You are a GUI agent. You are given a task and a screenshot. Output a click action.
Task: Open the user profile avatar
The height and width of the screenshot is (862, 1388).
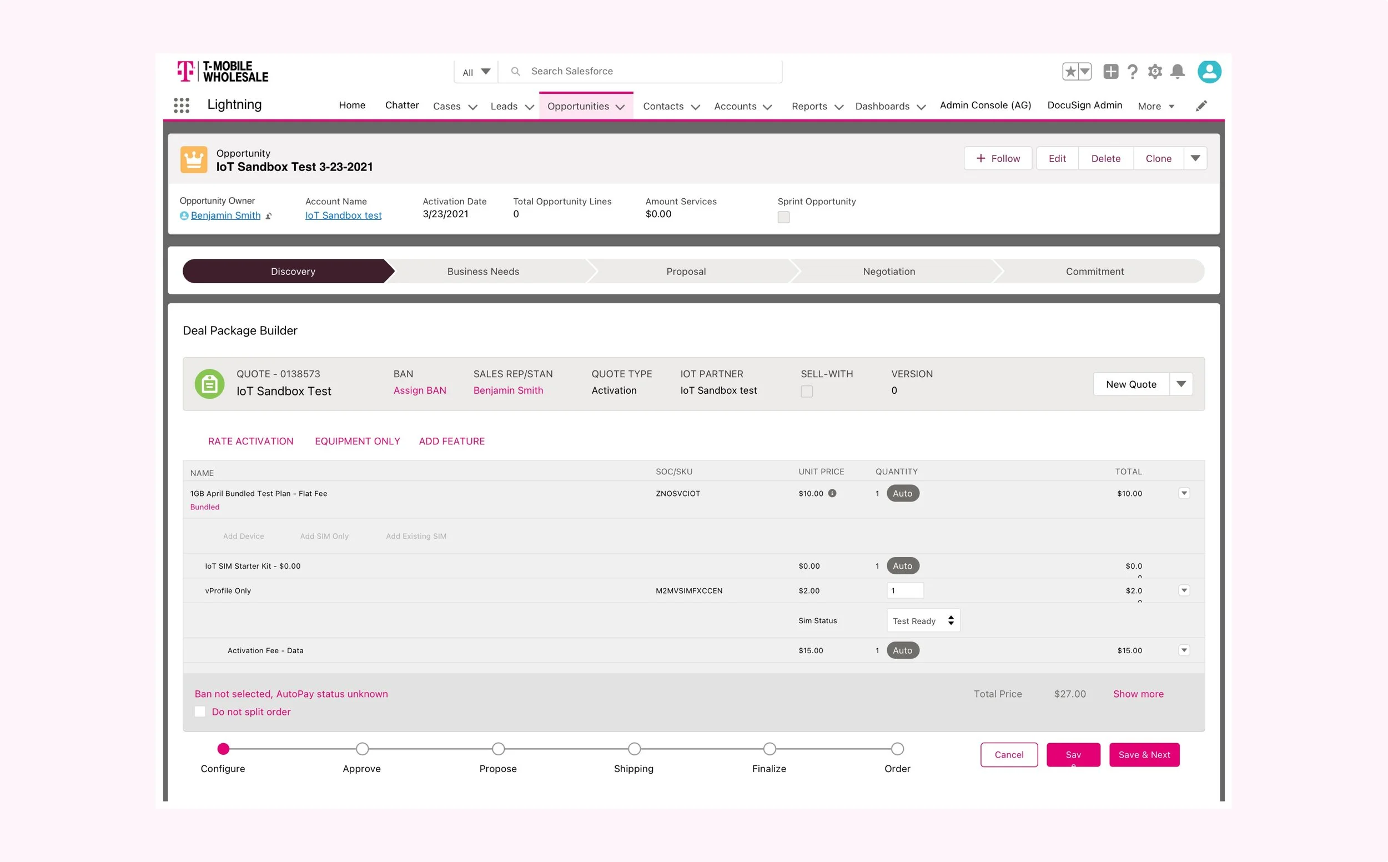1209,71
